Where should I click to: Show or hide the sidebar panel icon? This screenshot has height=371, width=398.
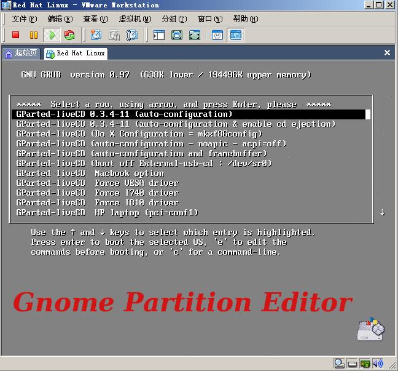(159, 35)
